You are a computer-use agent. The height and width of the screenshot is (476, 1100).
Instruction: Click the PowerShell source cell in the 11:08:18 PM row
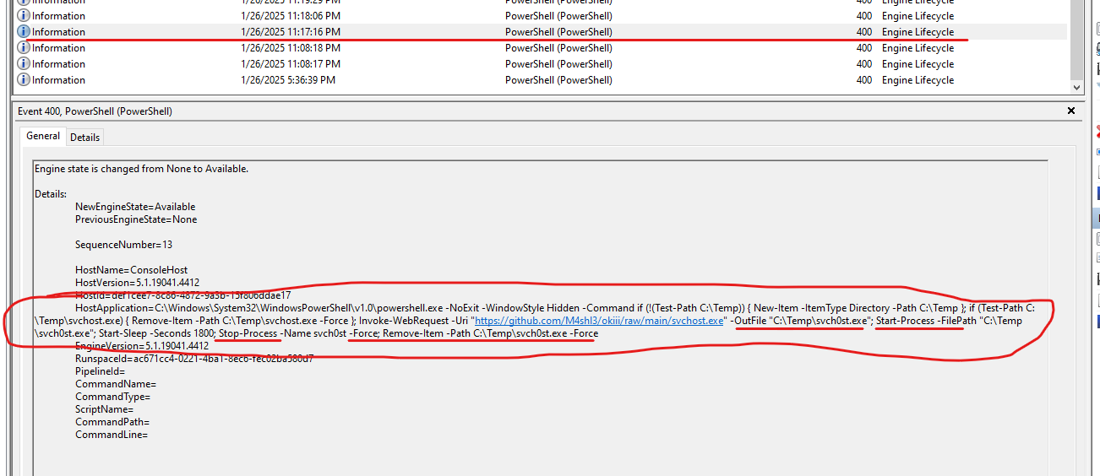[x=558, y=48]
